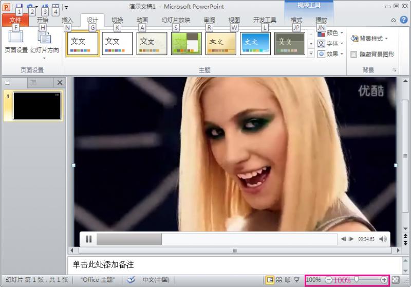Open the 字体 theme fonts dropdown
This screenshot has height=287, width=411.
click(x=330, y=43)
